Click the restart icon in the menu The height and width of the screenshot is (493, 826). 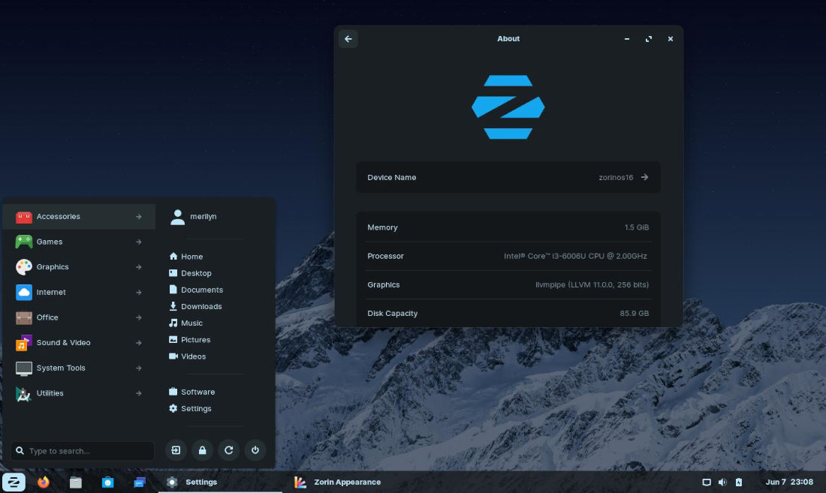click(x=229, y=450)
